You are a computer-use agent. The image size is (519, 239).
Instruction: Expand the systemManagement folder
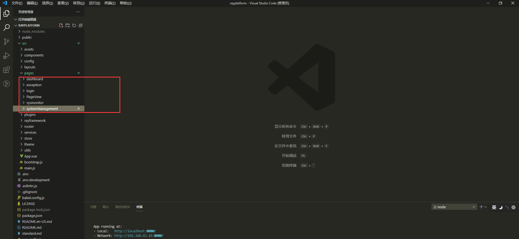coord(49,109)
